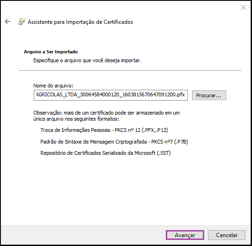
Task: Click the Avançar button
Action: click(x=185, y=235)
